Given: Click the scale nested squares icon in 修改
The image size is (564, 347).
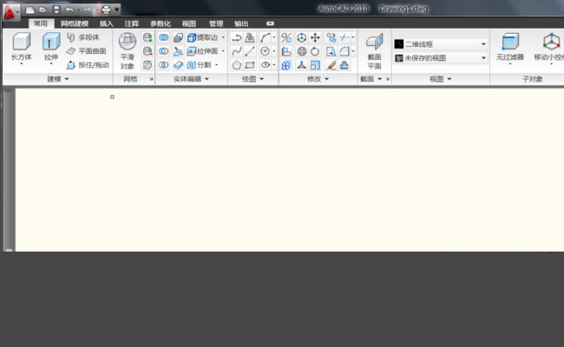Looking at the screenshot, I should (x=315, y=65).
